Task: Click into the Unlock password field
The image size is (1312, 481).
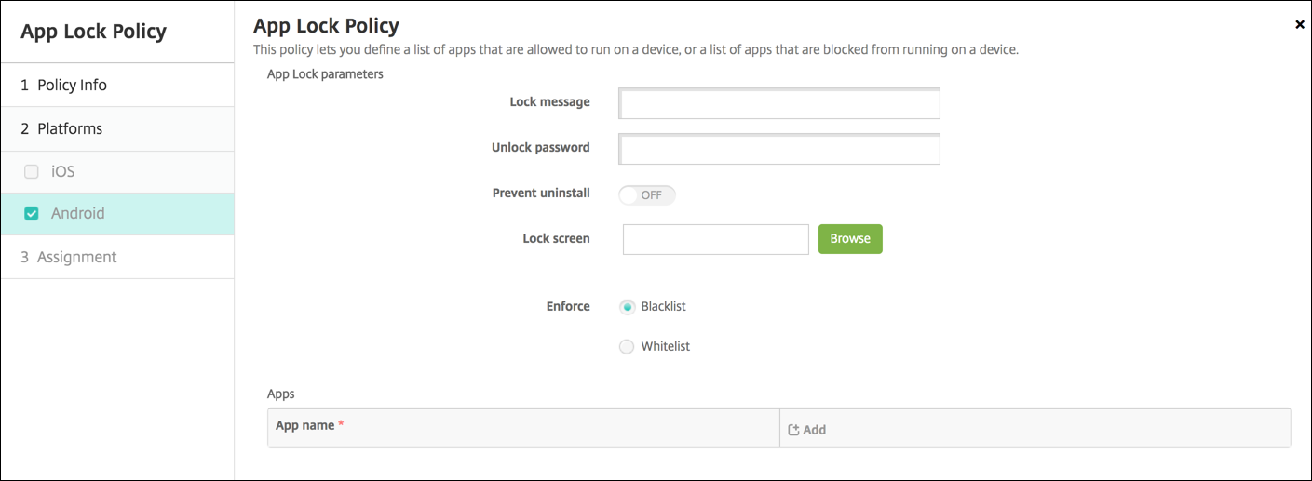Action: [x=779, y=149]
